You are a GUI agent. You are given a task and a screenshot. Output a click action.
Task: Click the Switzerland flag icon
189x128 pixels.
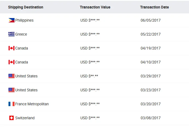click(x=12, y=118)
